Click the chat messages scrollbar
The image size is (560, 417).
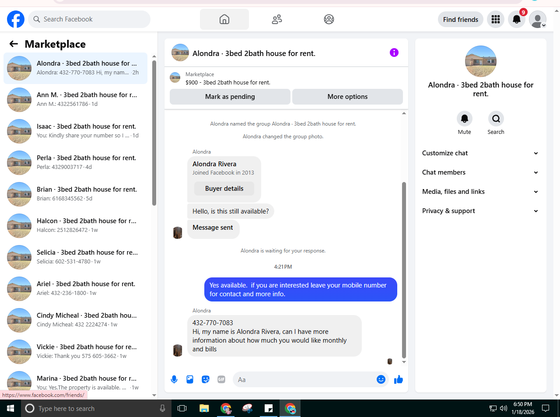pyautogui.click(x=404, y=270)
